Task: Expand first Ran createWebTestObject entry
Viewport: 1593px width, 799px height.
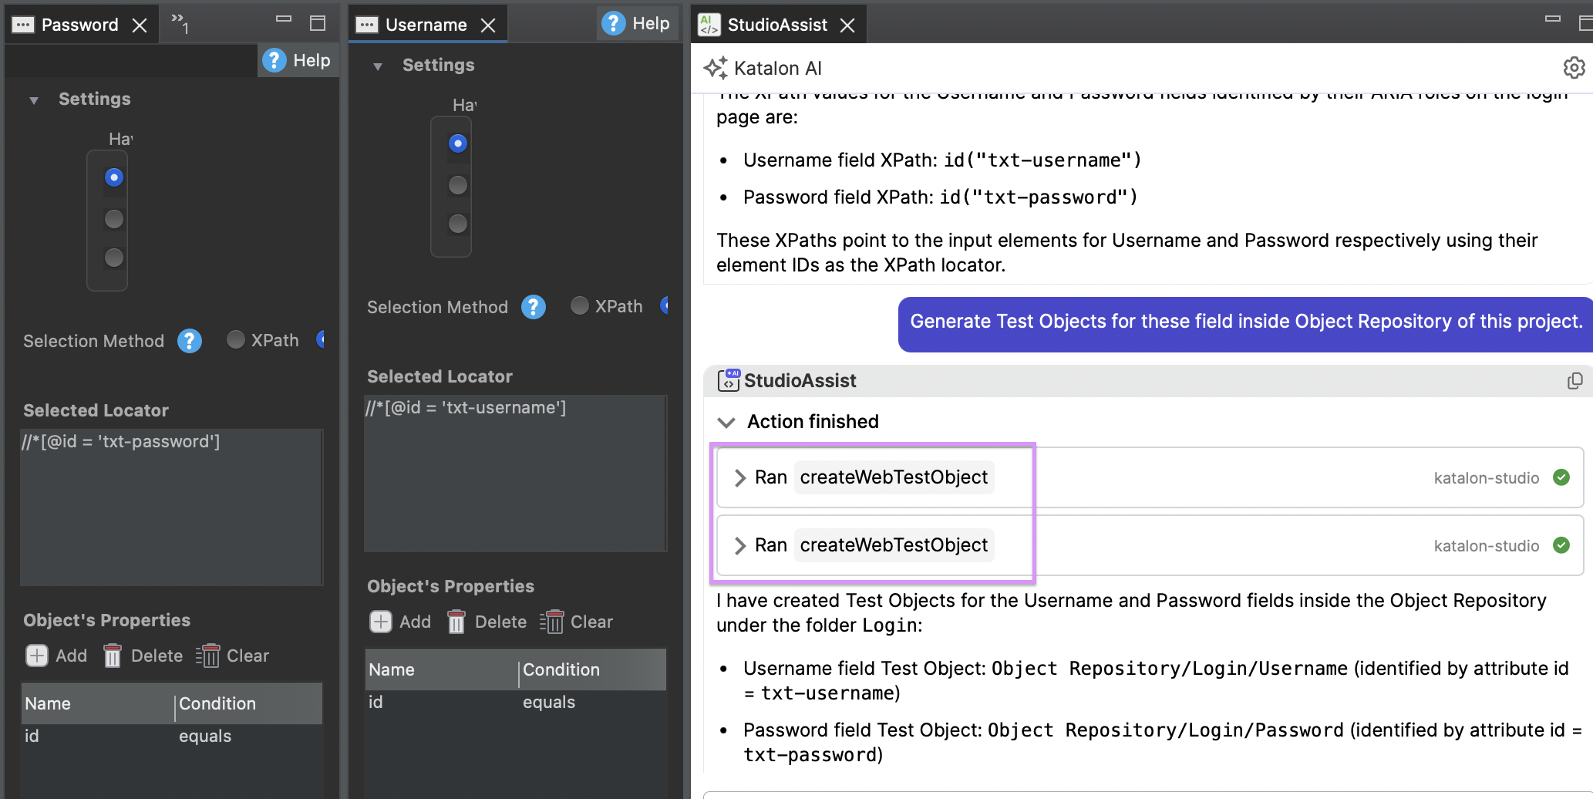Action: coord(740,477)
